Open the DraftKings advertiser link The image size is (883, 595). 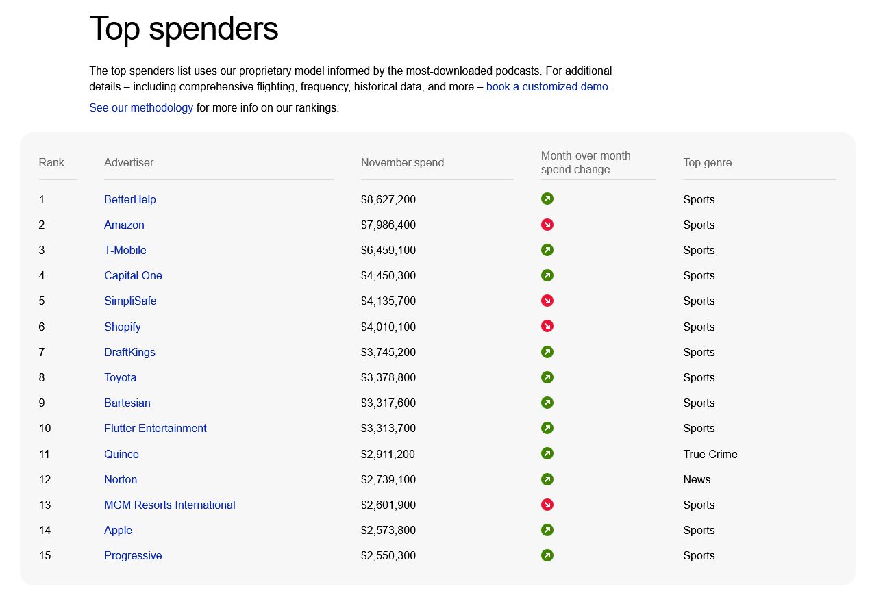point(129,352)
